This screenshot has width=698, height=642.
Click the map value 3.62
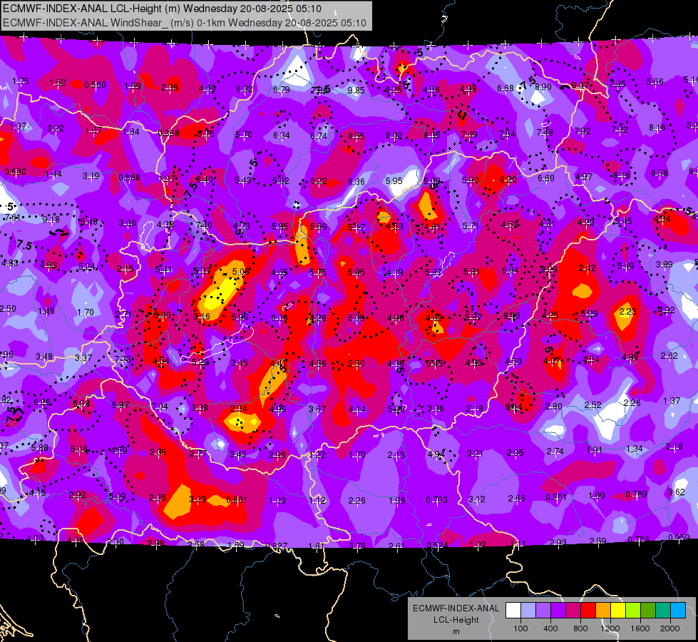(x=676, y=492)
